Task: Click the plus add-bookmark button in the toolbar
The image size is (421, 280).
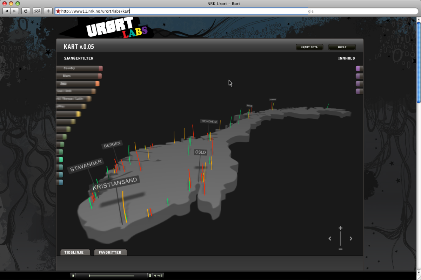Action: 48,11
